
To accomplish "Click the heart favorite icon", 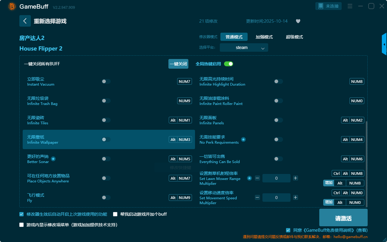I will click(298, 21).
